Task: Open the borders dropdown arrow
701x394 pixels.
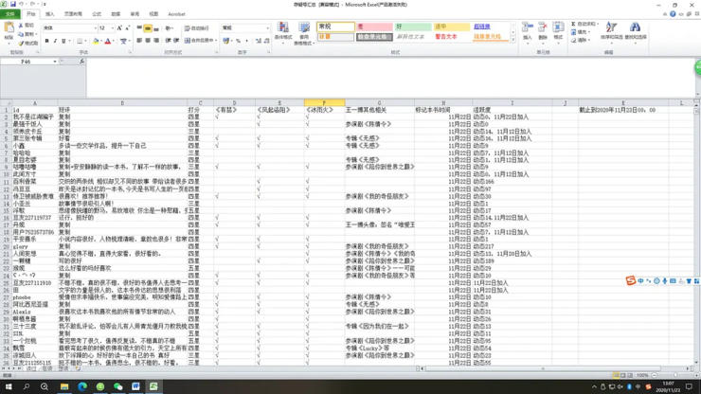Action: [86, 41]
